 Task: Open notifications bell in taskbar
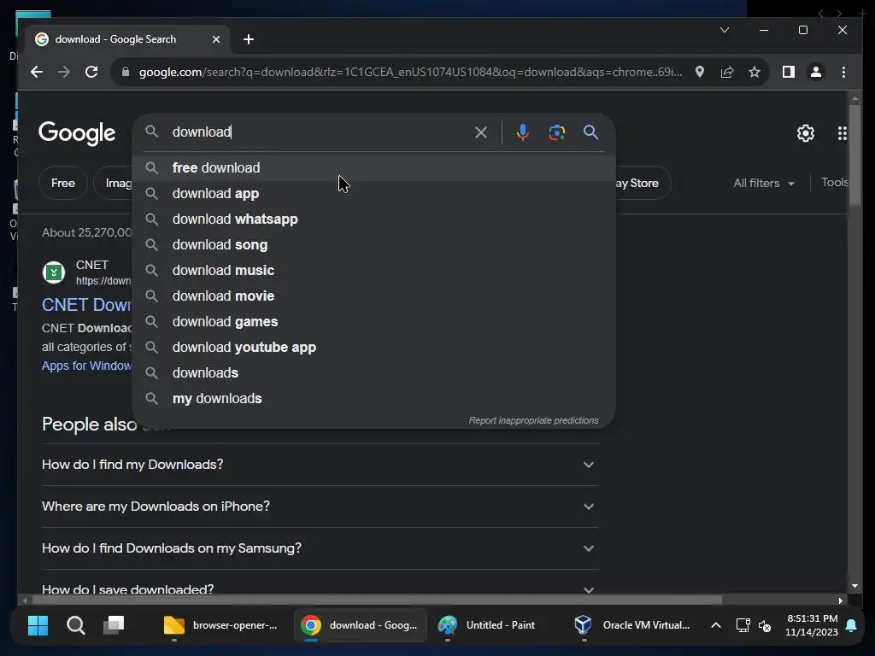click(x=851, y=625)
